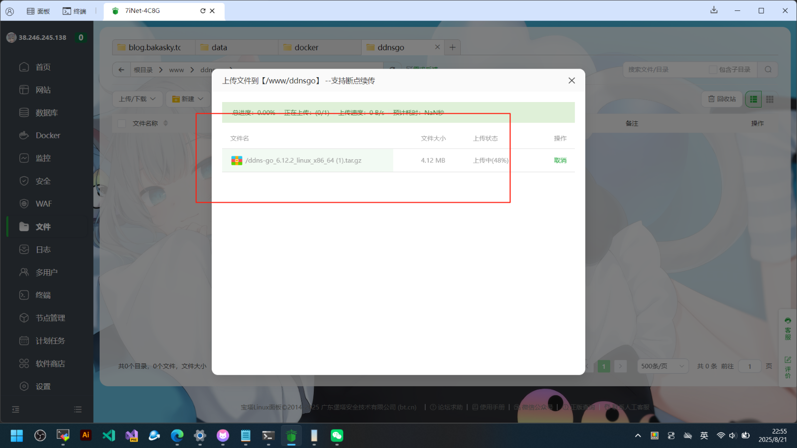Tick the select-all files checkbox
Image resolution: width=797 pixels, height=448 pixels.
tap(122, 123)
